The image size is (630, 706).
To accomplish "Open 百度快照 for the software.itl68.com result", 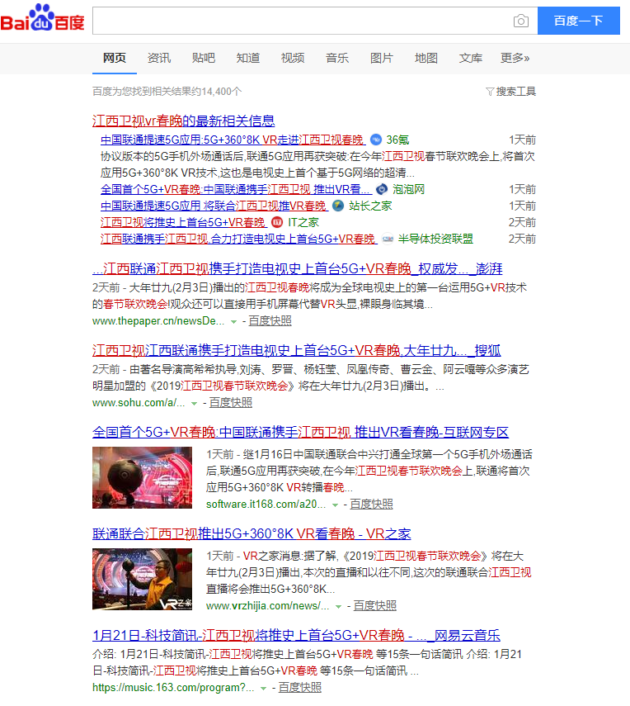I will [371, 504].
